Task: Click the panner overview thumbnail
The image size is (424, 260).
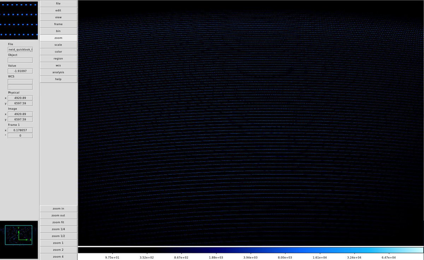Action: pyautogui.click(x=19, y=240)
